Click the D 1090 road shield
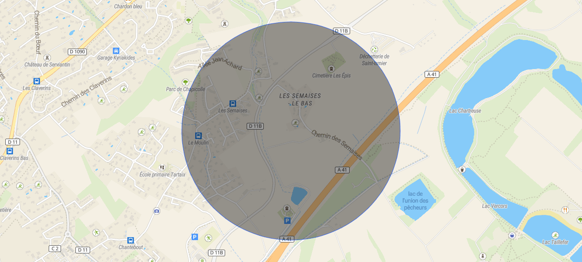Image resolution: width=582 pixels, height=262 pixels. (x=77, y=51)
